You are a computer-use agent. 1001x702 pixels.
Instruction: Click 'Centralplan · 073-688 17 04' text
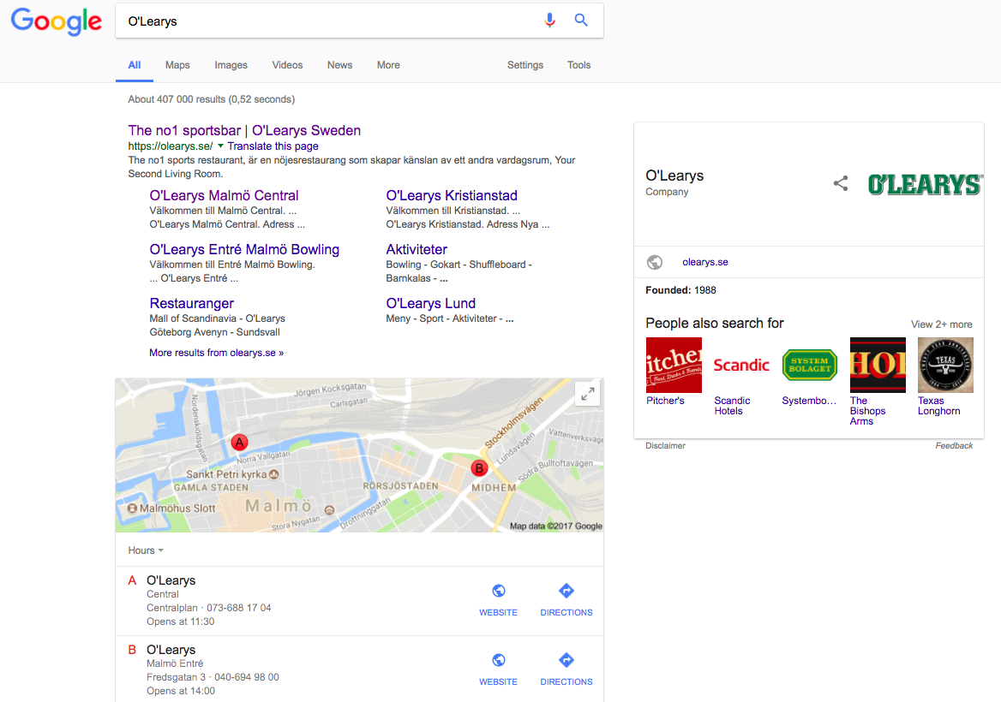[209, 608]
